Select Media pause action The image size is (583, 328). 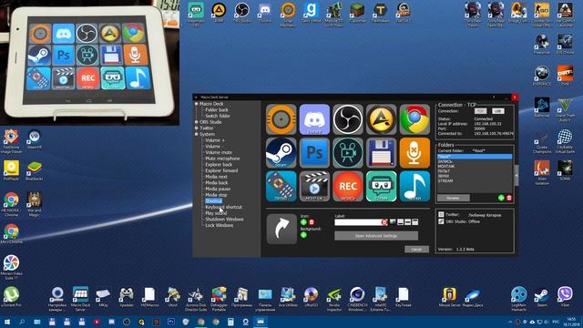(x=218, y=189)
